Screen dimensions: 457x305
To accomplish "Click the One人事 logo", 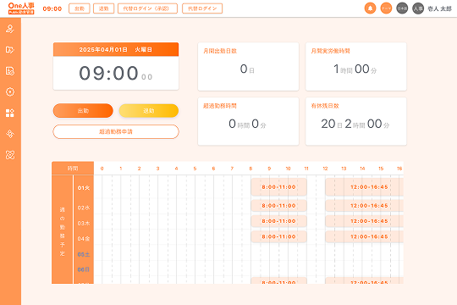I will point(21,8).
